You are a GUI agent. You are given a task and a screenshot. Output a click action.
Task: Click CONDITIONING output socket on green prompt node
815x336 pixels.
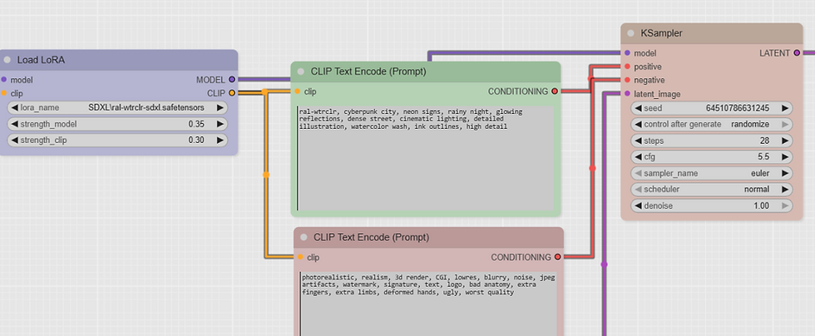point(555,91)
